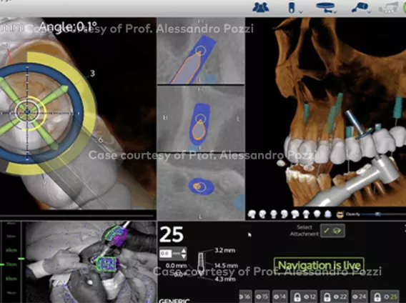This screenshot has height=303, width=406.
Task: Click the top CT cross-section slice view
Action: [x=201, y=51]
